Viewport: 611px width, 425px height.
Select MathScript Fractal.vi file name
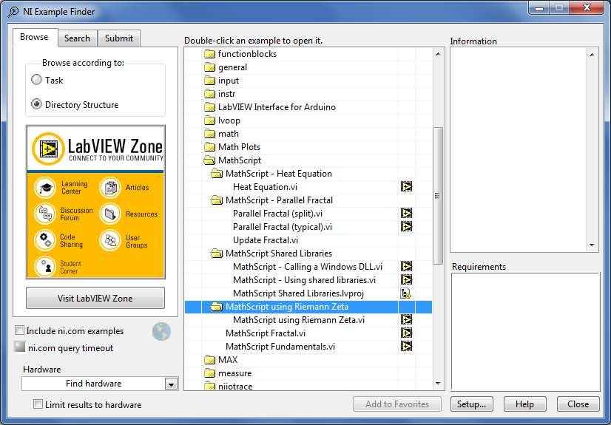point(266,333)
